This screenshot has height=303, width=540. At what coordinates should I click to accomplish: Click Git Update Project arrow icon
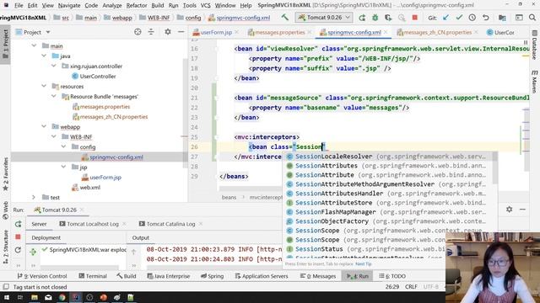tap(446, 18)
